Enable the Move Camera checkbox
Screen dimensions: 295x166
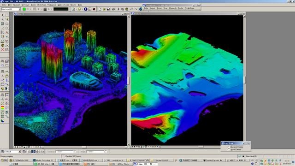pyautogui.click(x=229, y=149)
